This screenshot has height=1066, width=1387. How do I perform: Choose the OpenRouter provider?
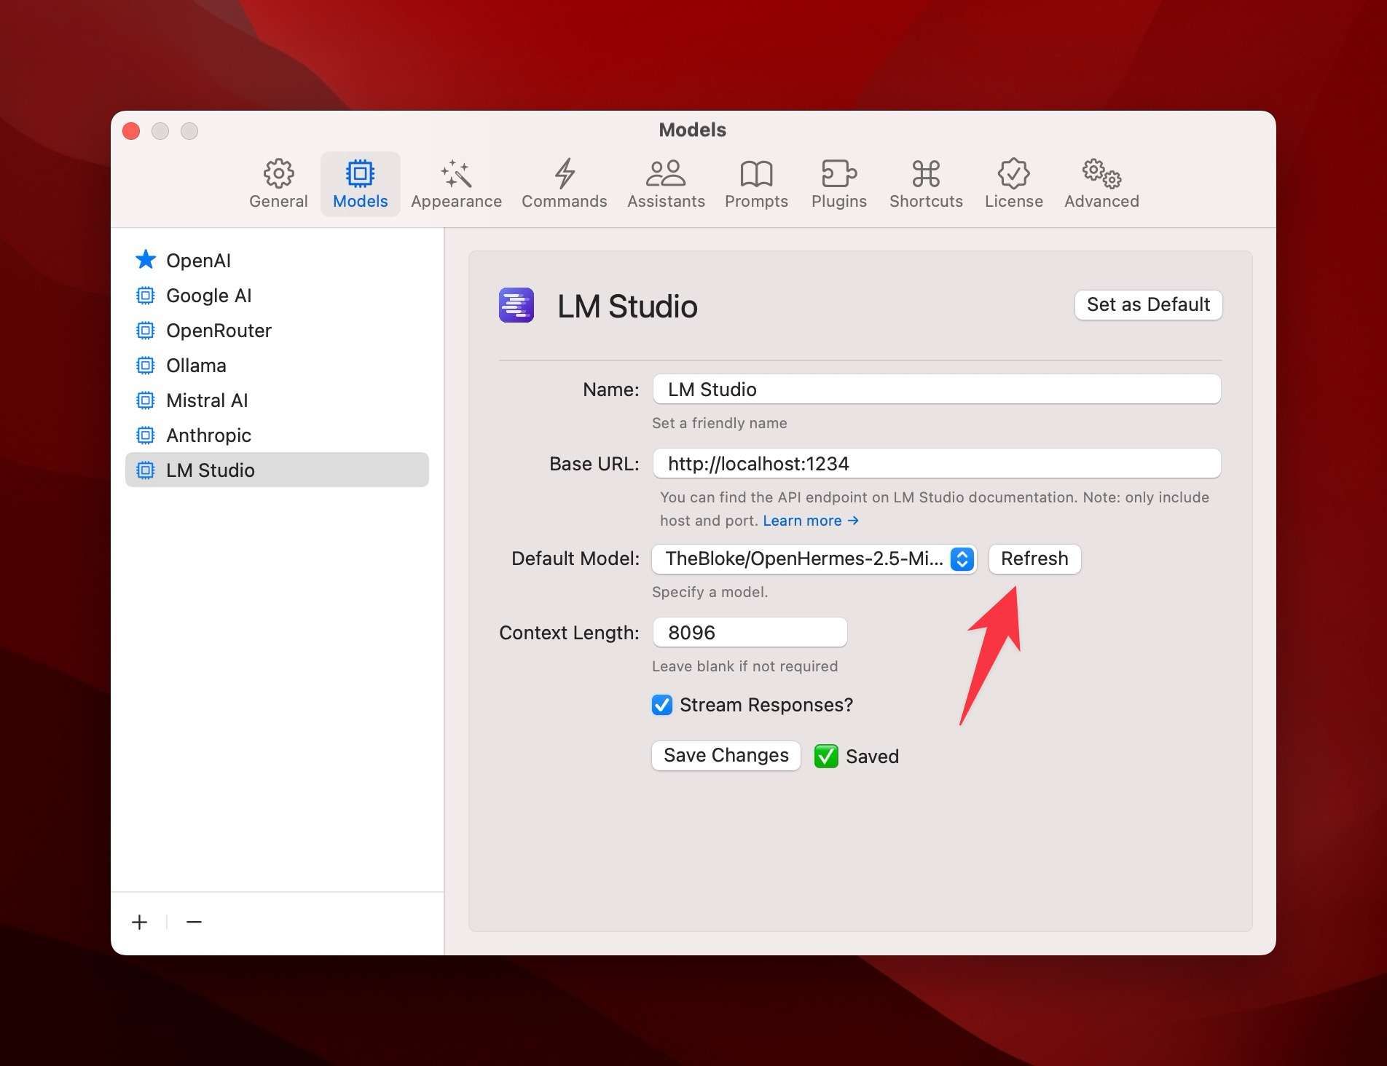[277, 330]
